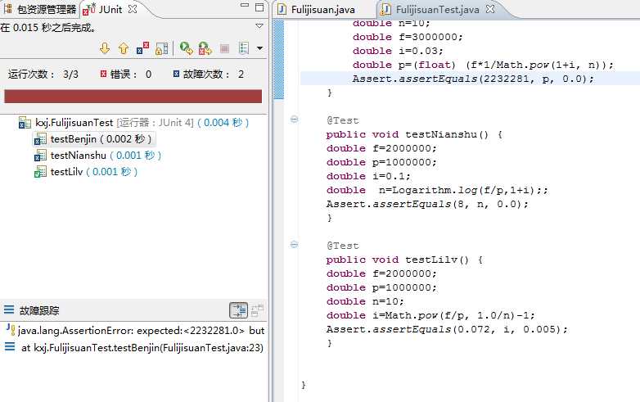Click the package explorer tab icon
The image size is (640, 402).
pos(7,9)
